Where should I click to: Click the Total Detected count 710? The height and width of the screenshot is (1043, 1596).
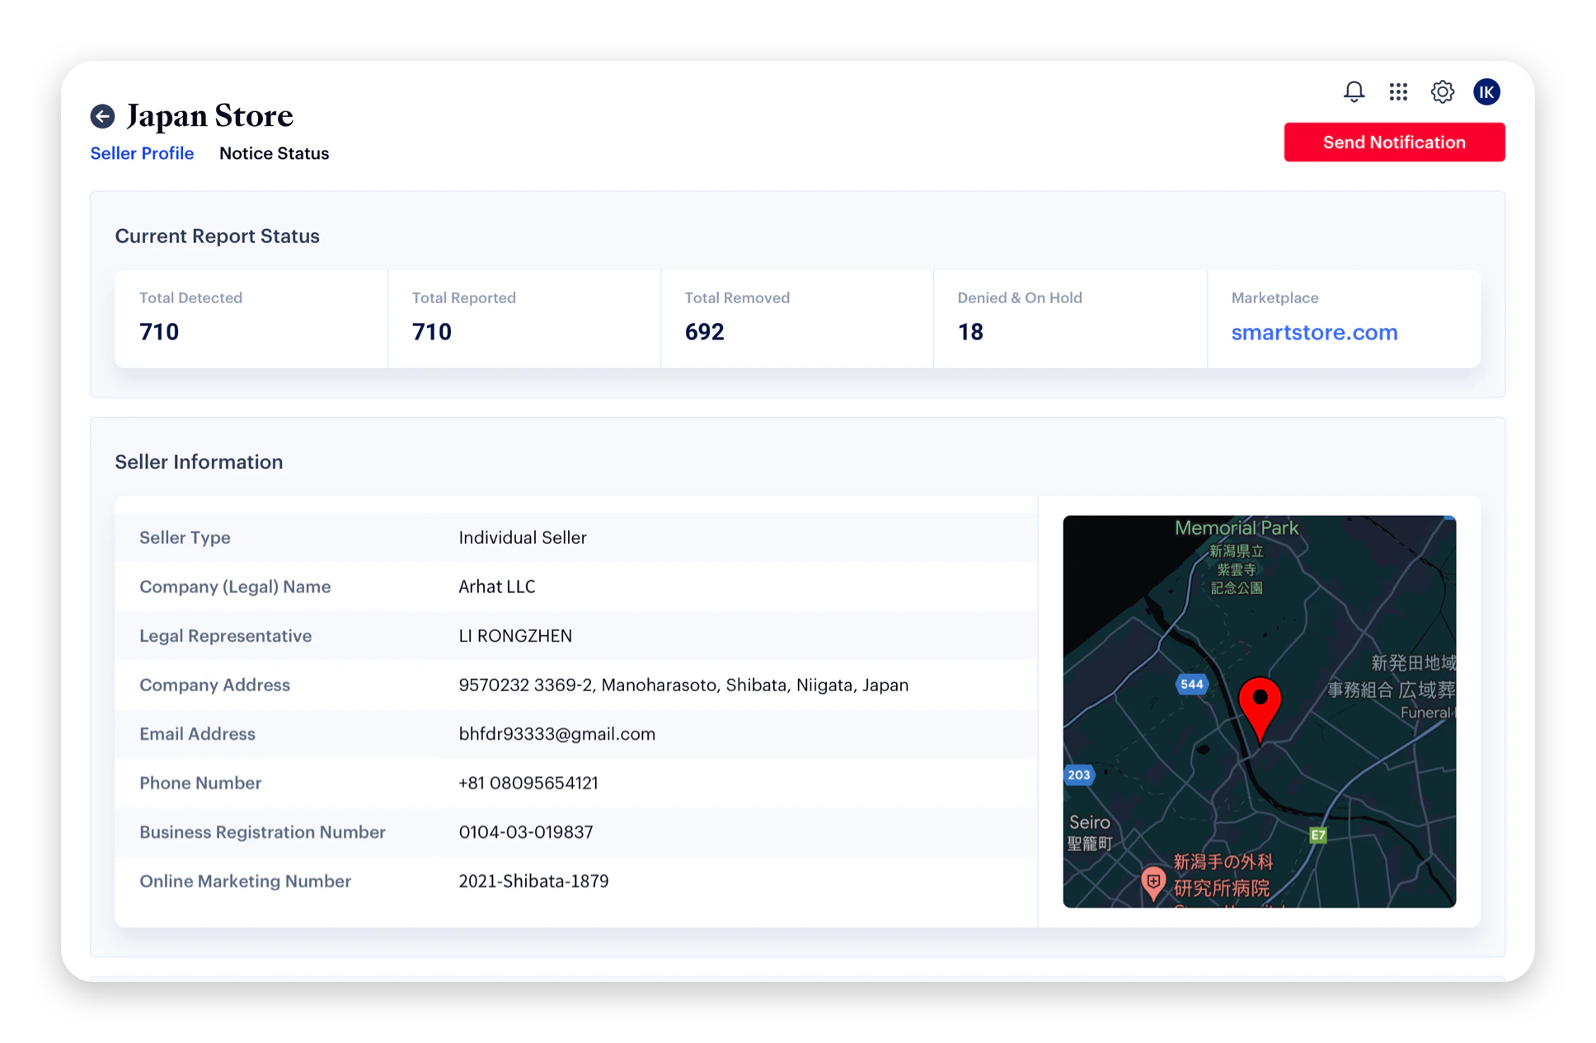158,331
